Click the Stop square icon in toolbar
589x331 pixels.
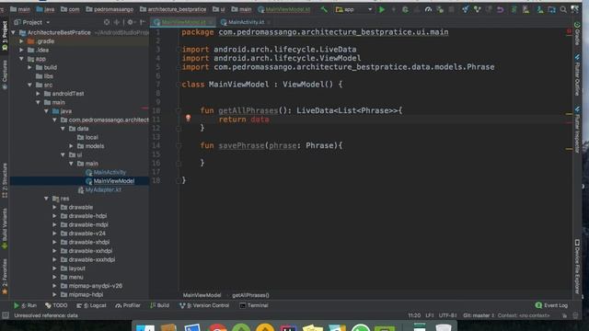pos(452,9)
